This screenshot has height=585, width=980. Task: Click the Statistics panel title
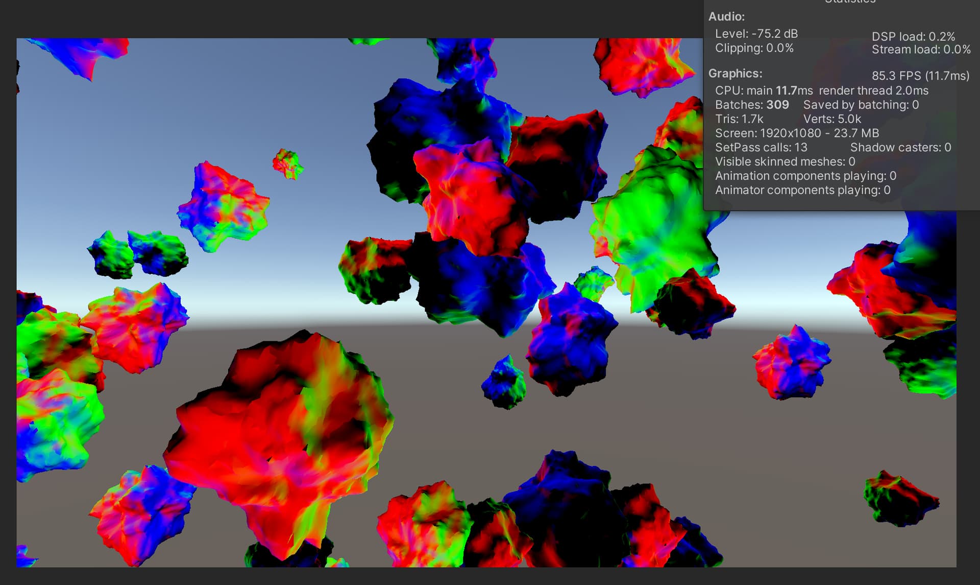(x=850, y=3)
